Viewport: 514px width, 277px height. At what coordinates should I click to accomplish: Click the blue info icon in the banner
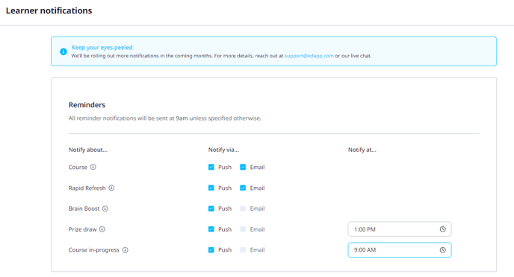[x=64, y=51]
